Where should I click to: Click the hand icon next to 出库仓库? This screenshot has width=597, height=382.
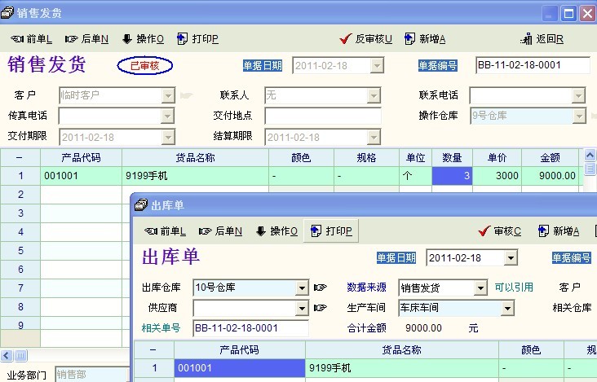[x=320, y=288]
